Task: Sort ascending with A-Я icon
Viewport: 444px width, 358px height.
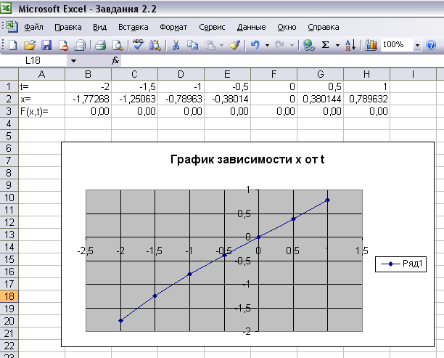Action: (x=350, y=45)
